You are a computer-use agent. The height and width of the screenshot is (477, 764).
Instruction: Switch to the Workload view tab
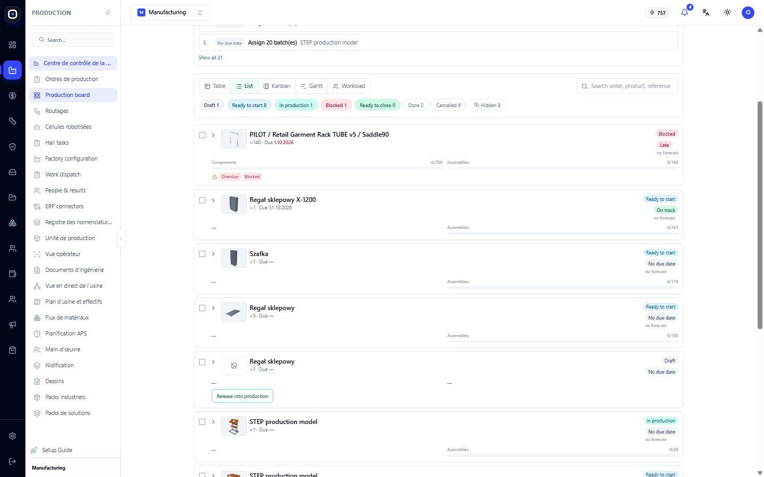coord(349,86)
